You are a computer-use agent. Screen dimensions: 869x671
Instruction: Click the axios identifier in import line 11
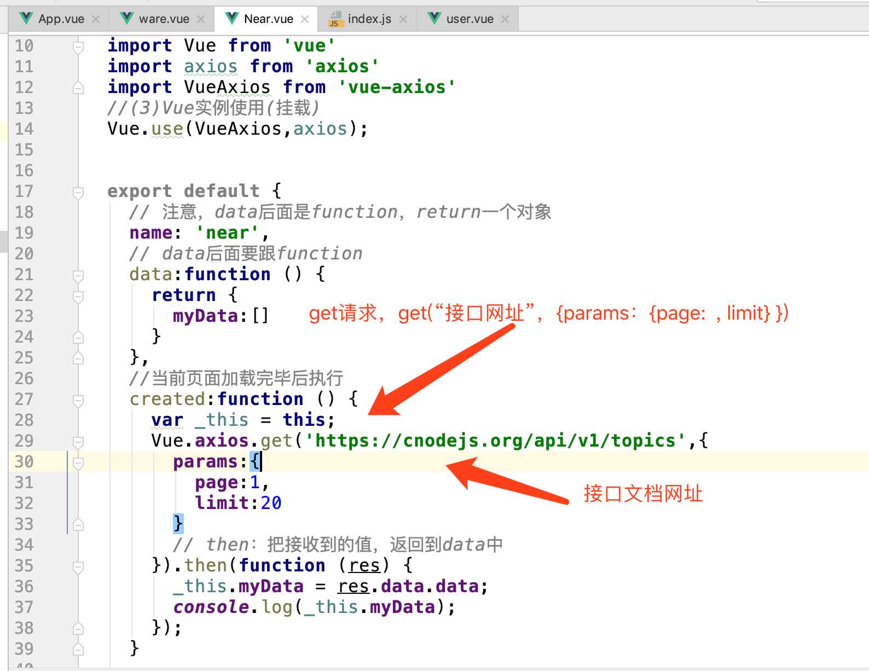pyautogui.click(x=211, y=66)
